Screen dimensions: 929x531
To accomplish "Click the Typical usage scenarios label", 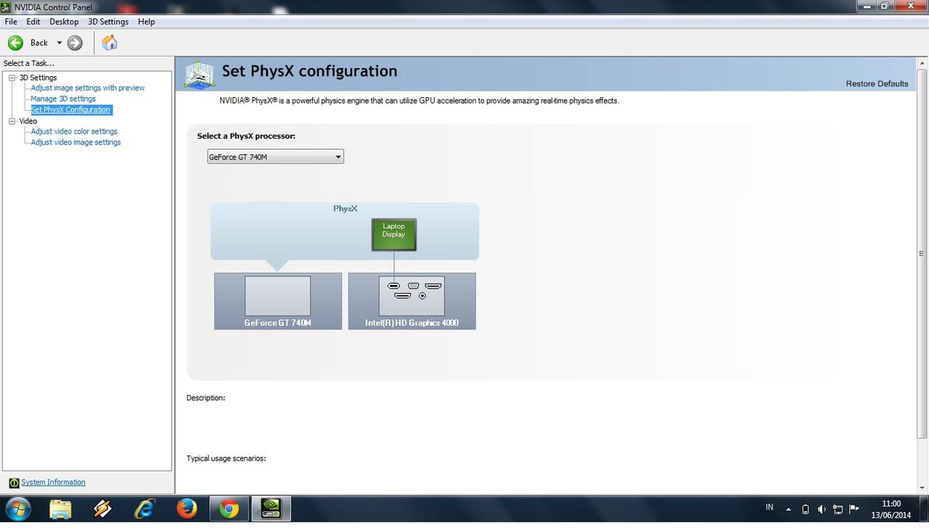I will pos(226,458).
